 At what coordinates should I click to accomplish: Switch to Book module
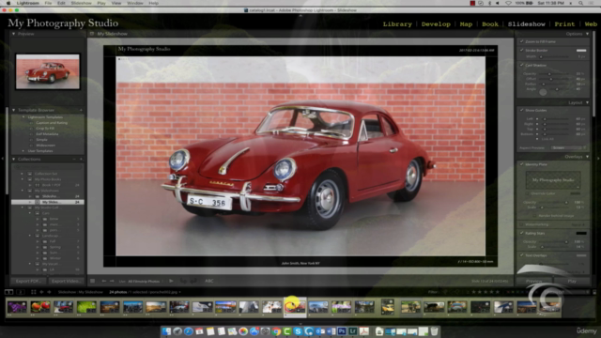tap(490, 23)
